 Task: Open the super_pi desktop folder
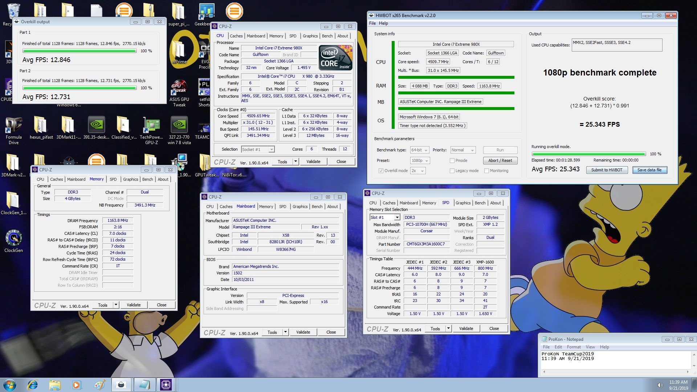coord(179,15)
